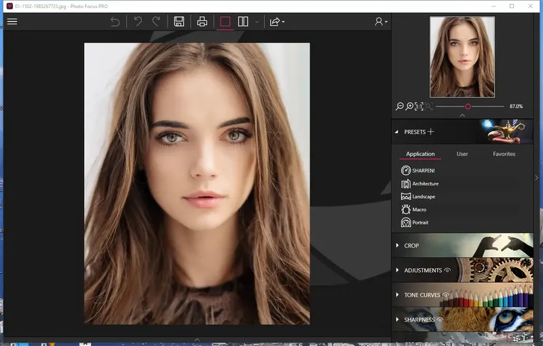Open the view mode dropdown arrow
Viewport: 543px width, 346px height.
tap(257, 22)
